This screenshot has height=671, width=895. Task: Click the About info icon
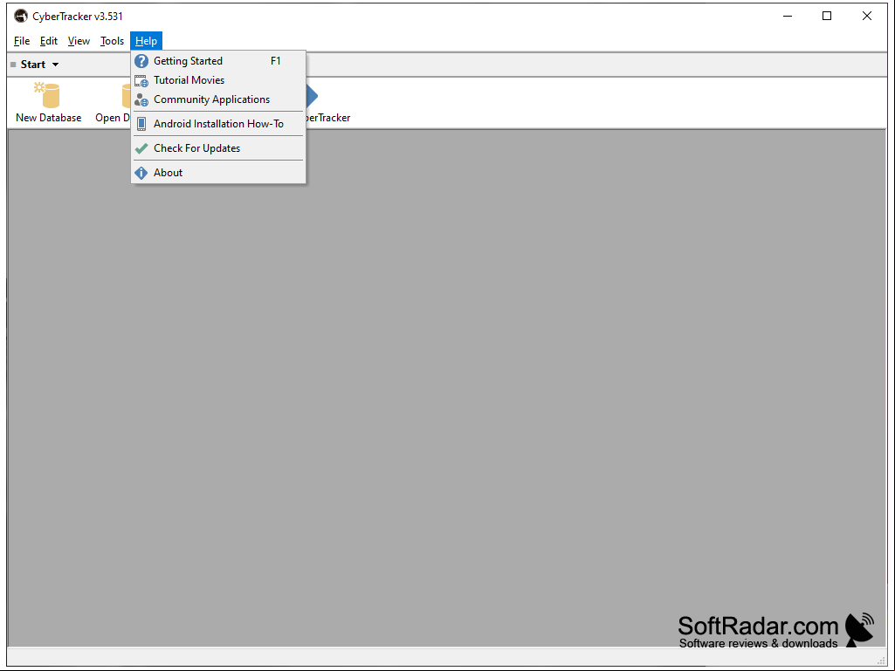(x=141, y=173)
